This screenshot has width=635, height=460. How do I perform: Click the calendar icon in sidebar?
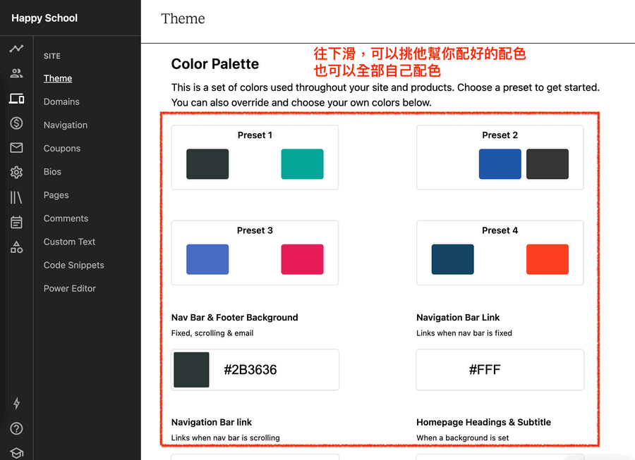[16, 223]
